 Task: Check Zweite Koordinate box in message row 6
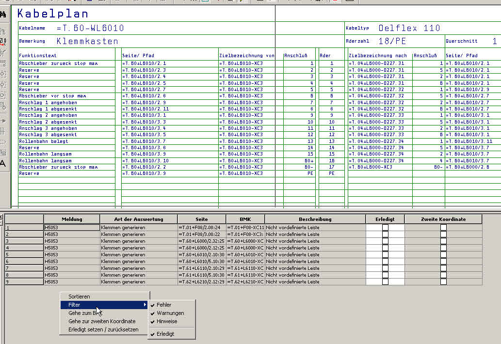(x=443, y=261)
